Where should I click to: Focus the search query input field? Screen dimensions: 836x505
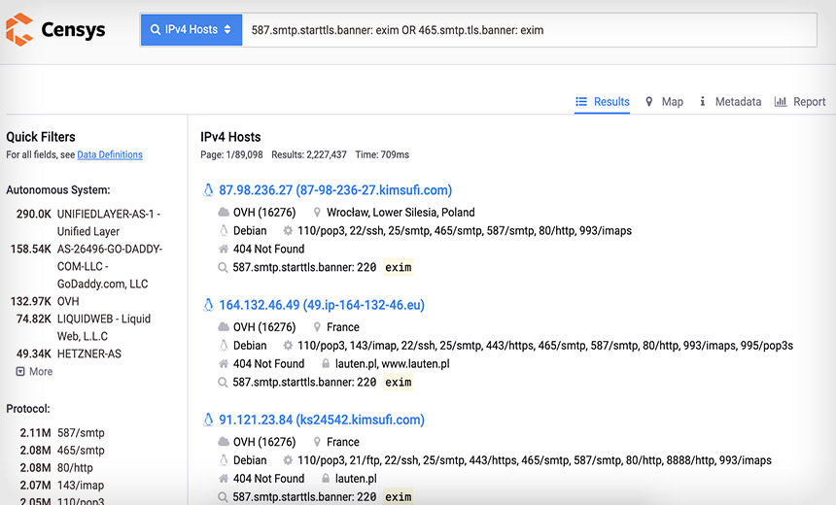point(529,30)
